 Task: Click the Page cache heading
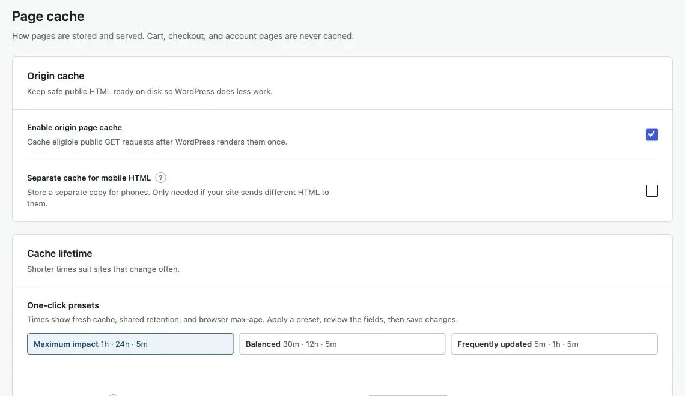[48, 16]
